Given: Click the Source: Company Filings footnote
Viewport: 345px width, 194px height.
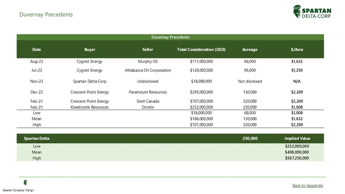Looking at the screenshot, I should tap(18, 190).
